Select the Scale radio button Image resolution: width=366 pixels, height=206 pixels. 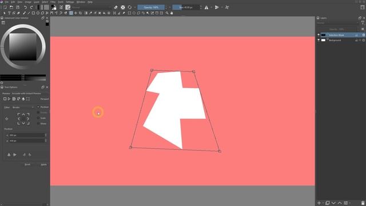click(38, 118)
